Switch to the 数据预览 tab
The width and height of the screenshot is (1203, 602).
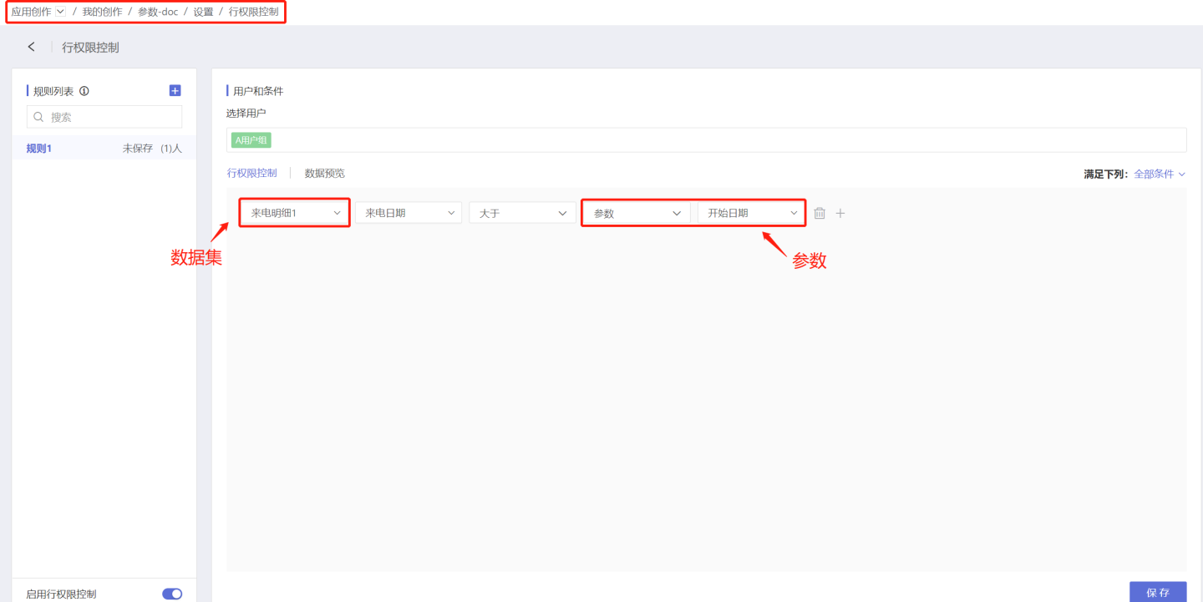tap(324, 174)
